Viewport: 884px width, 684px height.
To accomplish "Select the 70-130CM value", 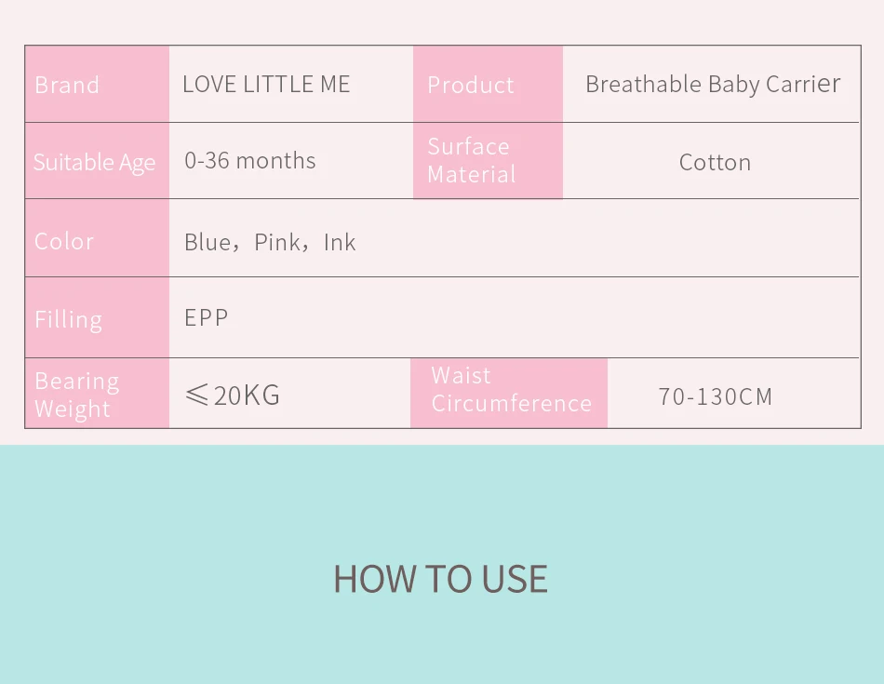I will point(715,397).
